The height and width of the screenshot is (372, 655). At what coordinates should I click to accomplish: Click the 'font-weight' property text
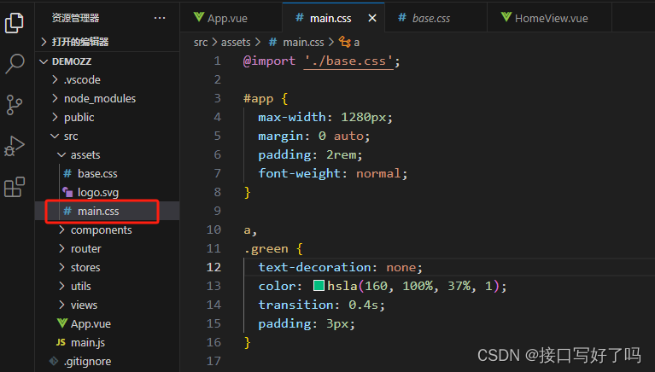[x=300, y=173]
